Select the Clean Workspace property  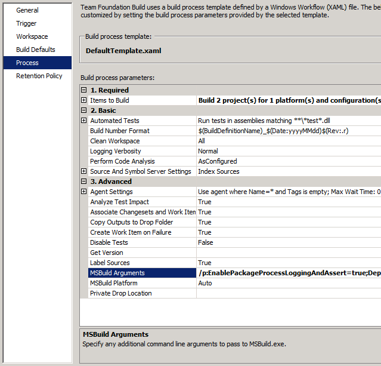[142, 141]
